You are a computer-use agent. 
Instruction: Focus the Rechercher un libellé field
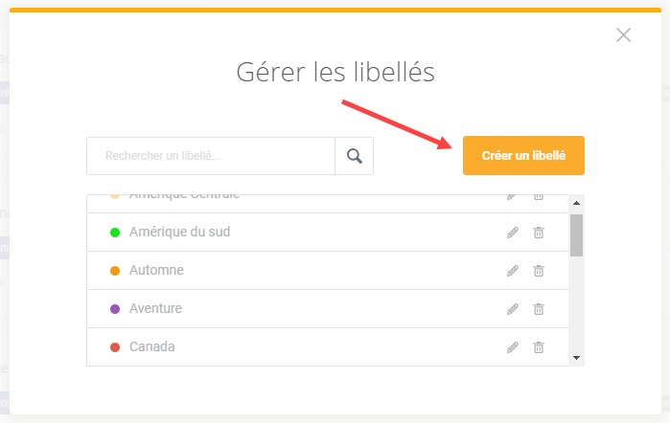211,156
